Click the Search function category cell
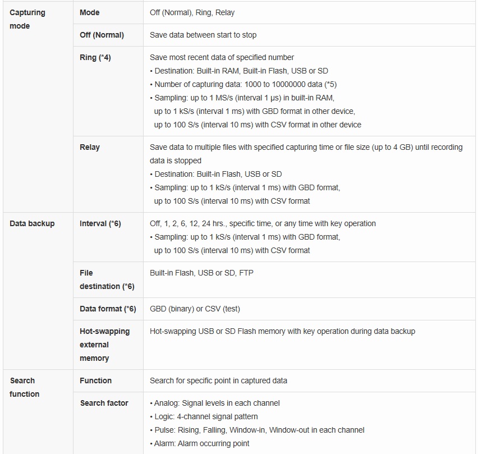Image resolution: width=478 pixels, height=454 pixels. pos(24,387)
